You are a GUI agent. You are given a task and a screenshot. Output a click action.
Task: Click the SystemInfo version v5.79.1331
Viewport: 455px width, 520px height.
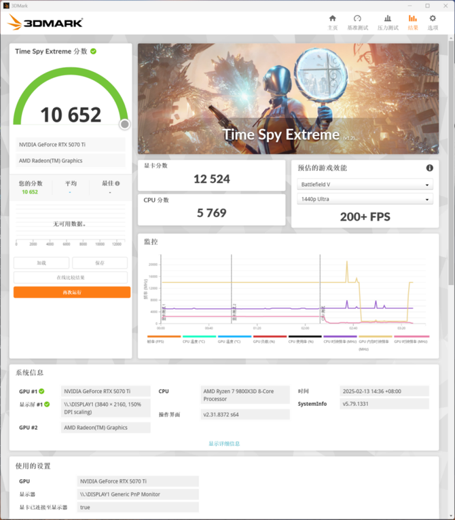[x=384, y=404]
